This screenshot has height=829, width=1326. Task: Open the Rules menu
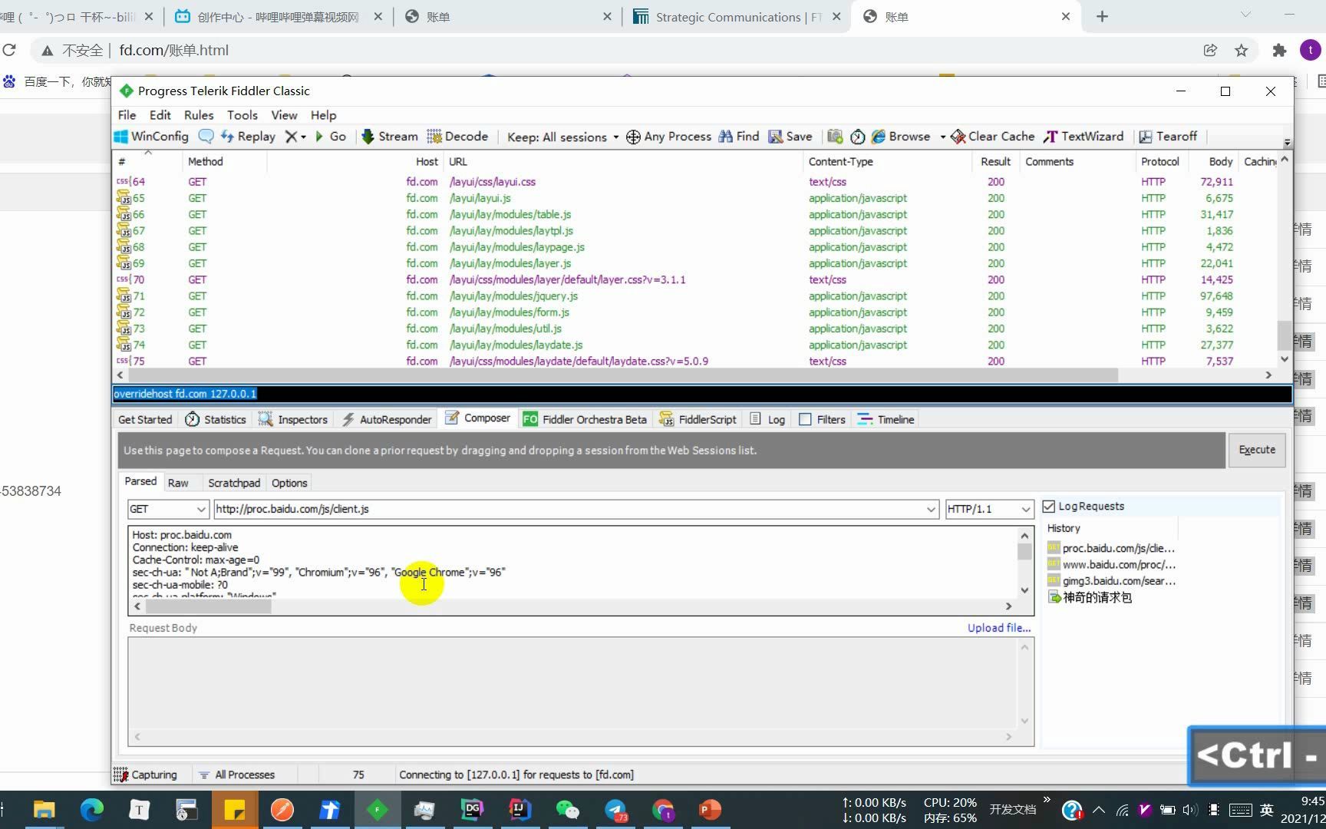(199, 114)
